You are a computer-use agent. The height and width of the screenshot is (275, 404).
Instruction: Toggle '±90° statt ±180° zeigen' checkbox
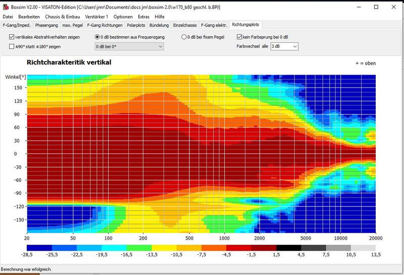12,46
